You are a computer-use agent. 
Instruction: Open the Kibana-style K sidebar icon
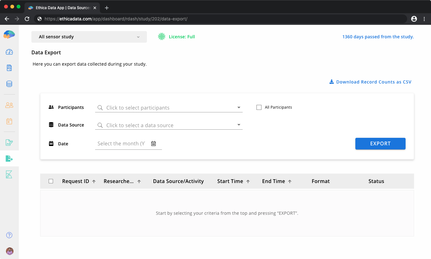pos(9,175)
